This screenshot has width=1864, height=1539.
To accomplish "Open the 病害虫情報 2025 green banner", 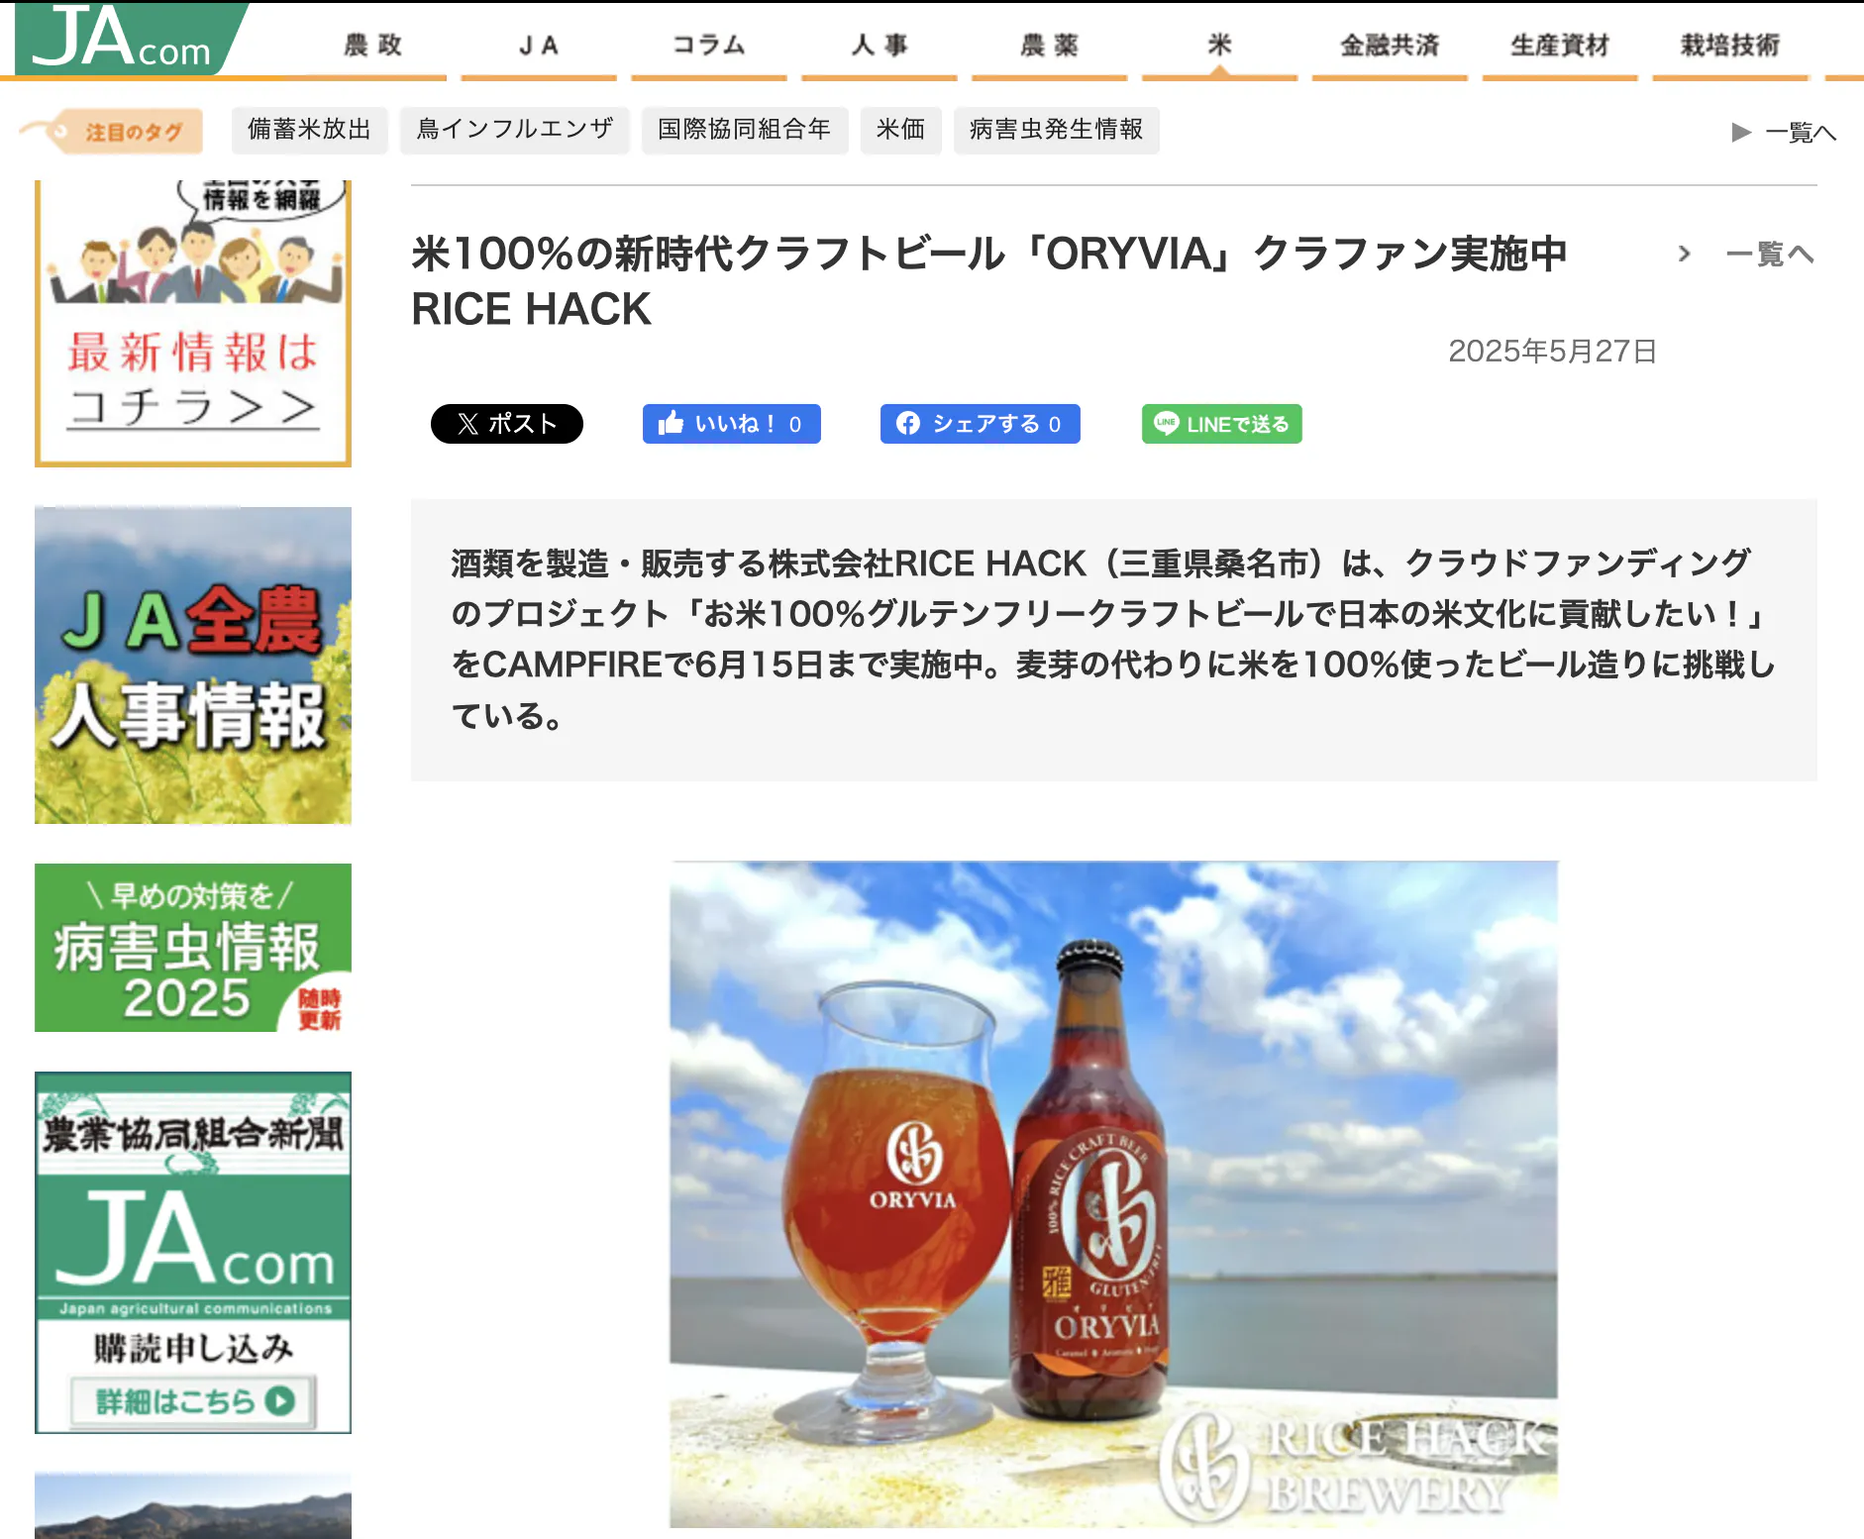I will point(193,948).
